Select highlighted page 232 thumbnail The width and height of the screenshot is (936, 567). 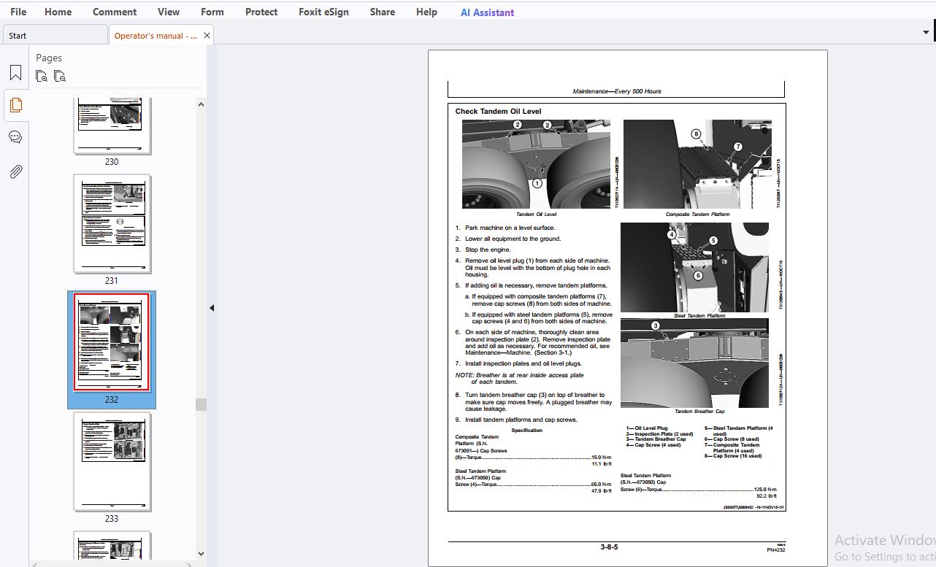point(112,342)
